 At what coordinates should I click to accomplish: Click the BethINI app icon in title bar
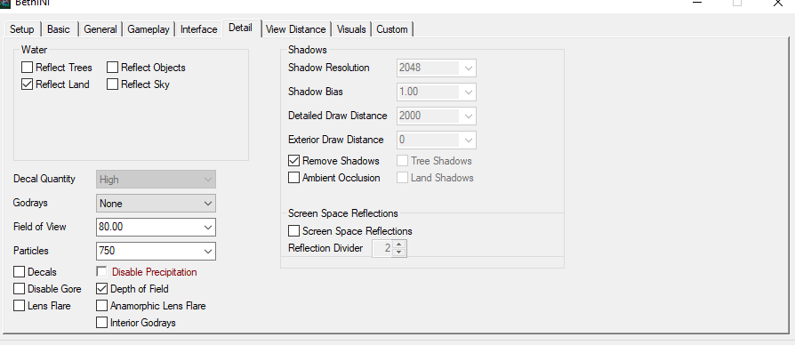[x=5, y=3]
